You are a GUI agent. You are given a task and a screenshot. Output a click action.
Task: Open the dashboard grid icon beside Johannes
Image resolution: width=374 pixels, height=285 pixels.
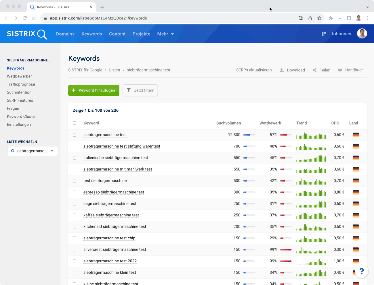click(x=324, y=34)
